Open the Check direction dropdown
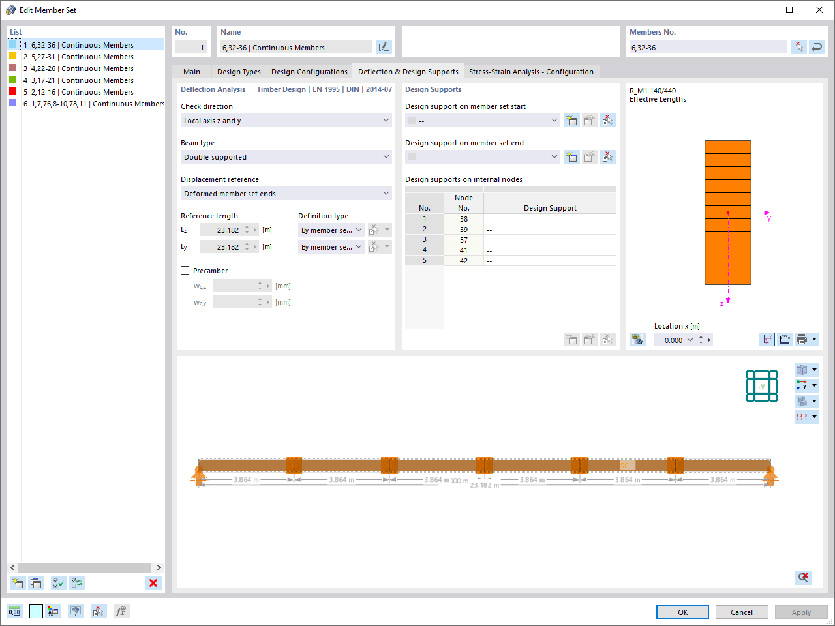Viewport: 835px width, 626px height. [x=286, y=121]
